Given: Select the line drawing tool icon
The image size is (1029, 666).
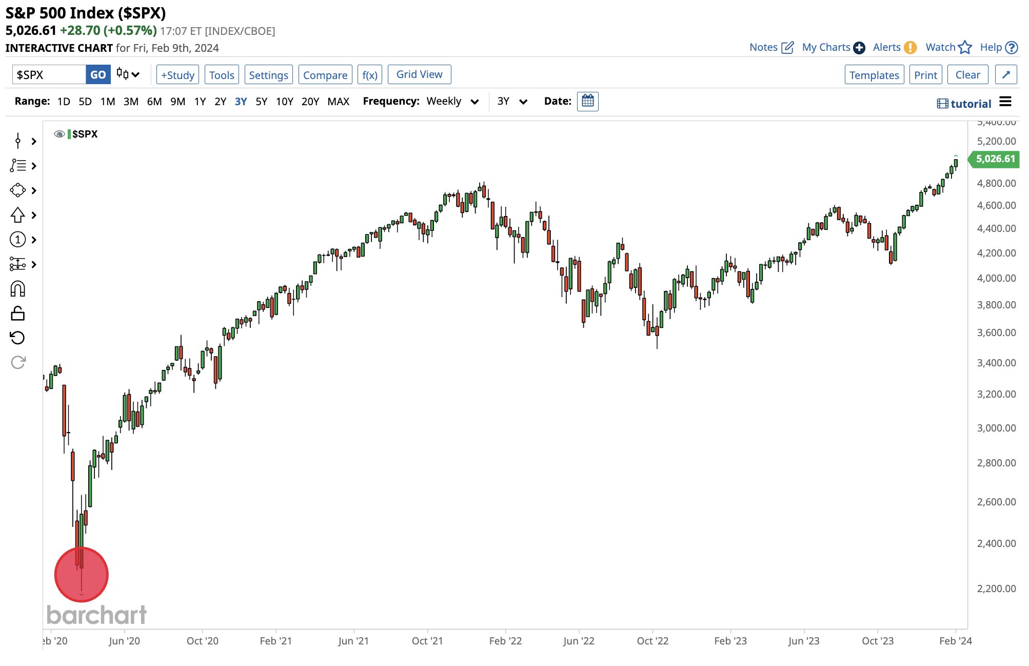Looking at the screenshot, I should 18,141.
